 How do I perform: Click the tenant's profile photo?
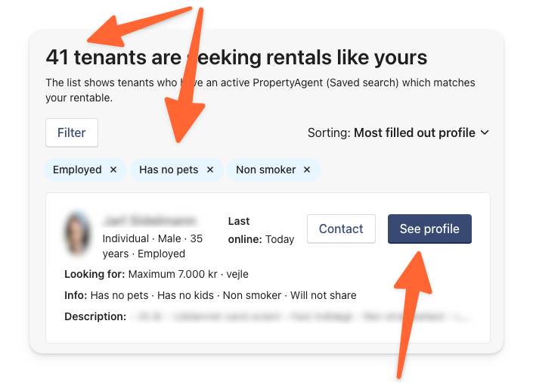tap(77, 234)
